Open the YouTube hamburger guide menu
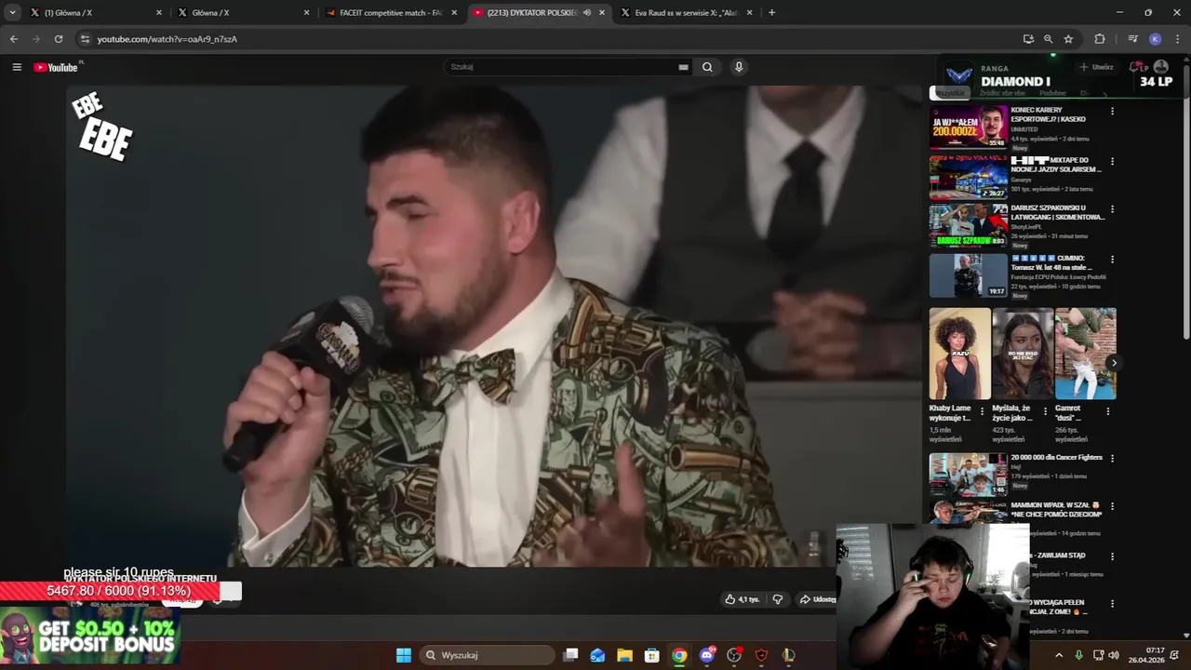The height and width of the screenshot is (670, 1191). (x=17, y=67)
